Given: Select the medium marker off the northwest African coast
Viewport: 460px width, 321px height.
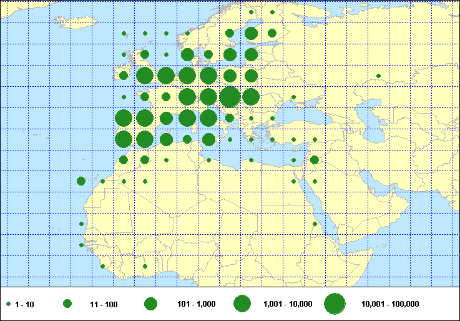Looking at the screenshot, I should tap(81, 181).
